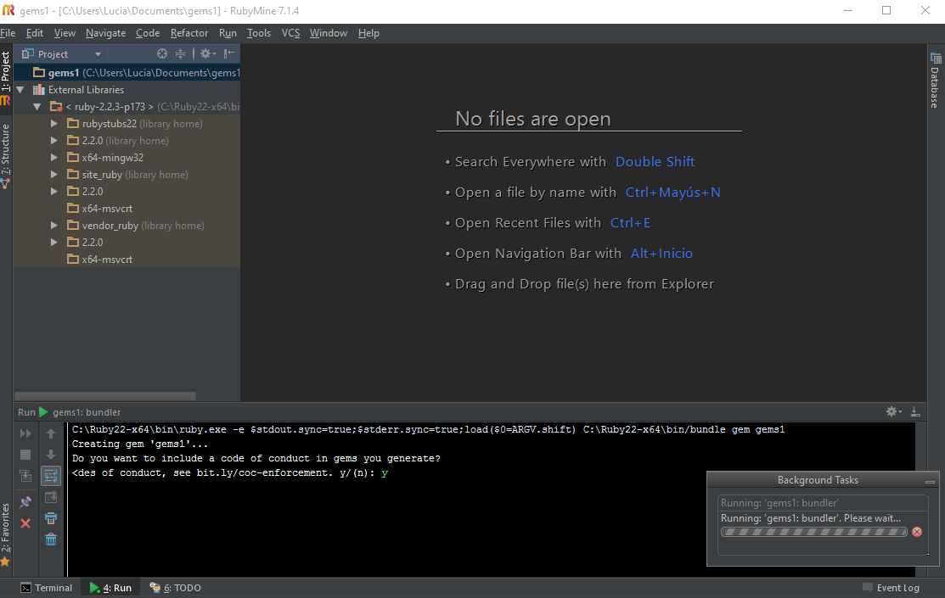The width and height of the screenshot is (945, 598).
Task: Click the Scroll to End icon
Action: [x=51, y=497]
